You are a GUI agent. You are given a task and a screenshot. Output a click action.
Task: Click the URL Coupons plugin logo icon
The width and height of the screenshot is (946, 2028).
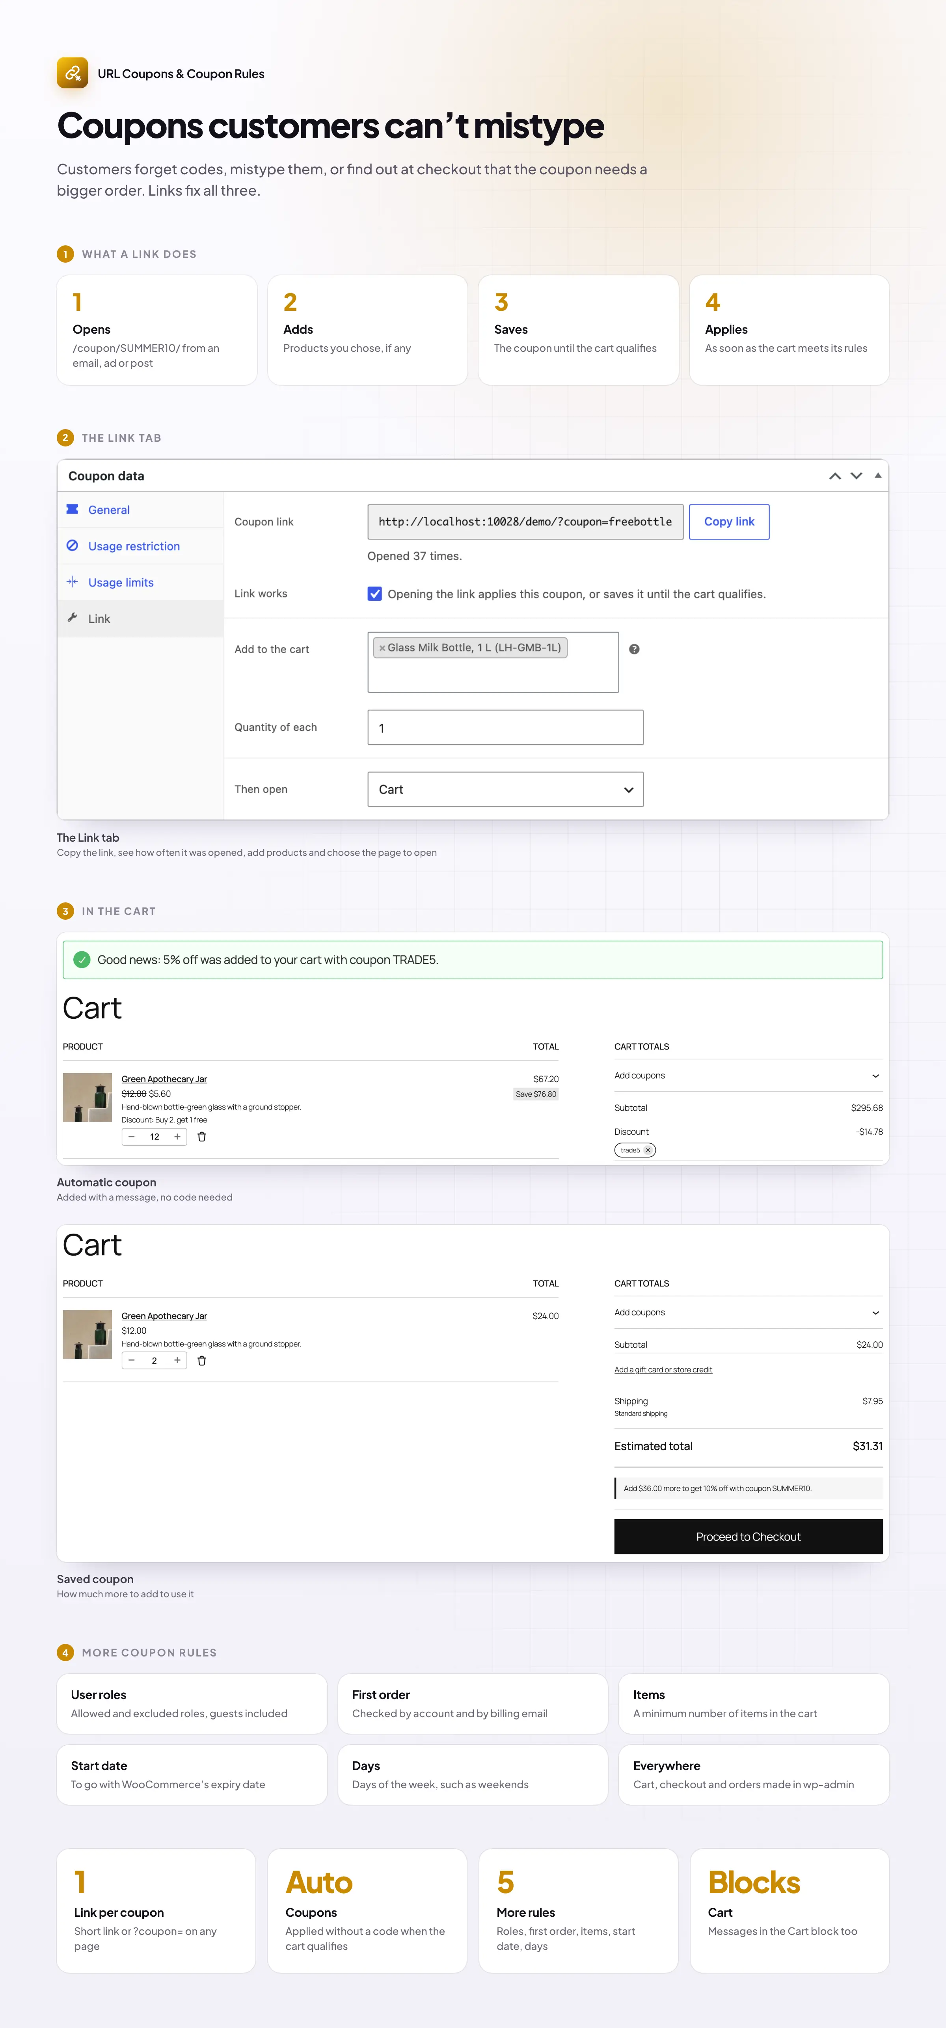pos(73,73)
